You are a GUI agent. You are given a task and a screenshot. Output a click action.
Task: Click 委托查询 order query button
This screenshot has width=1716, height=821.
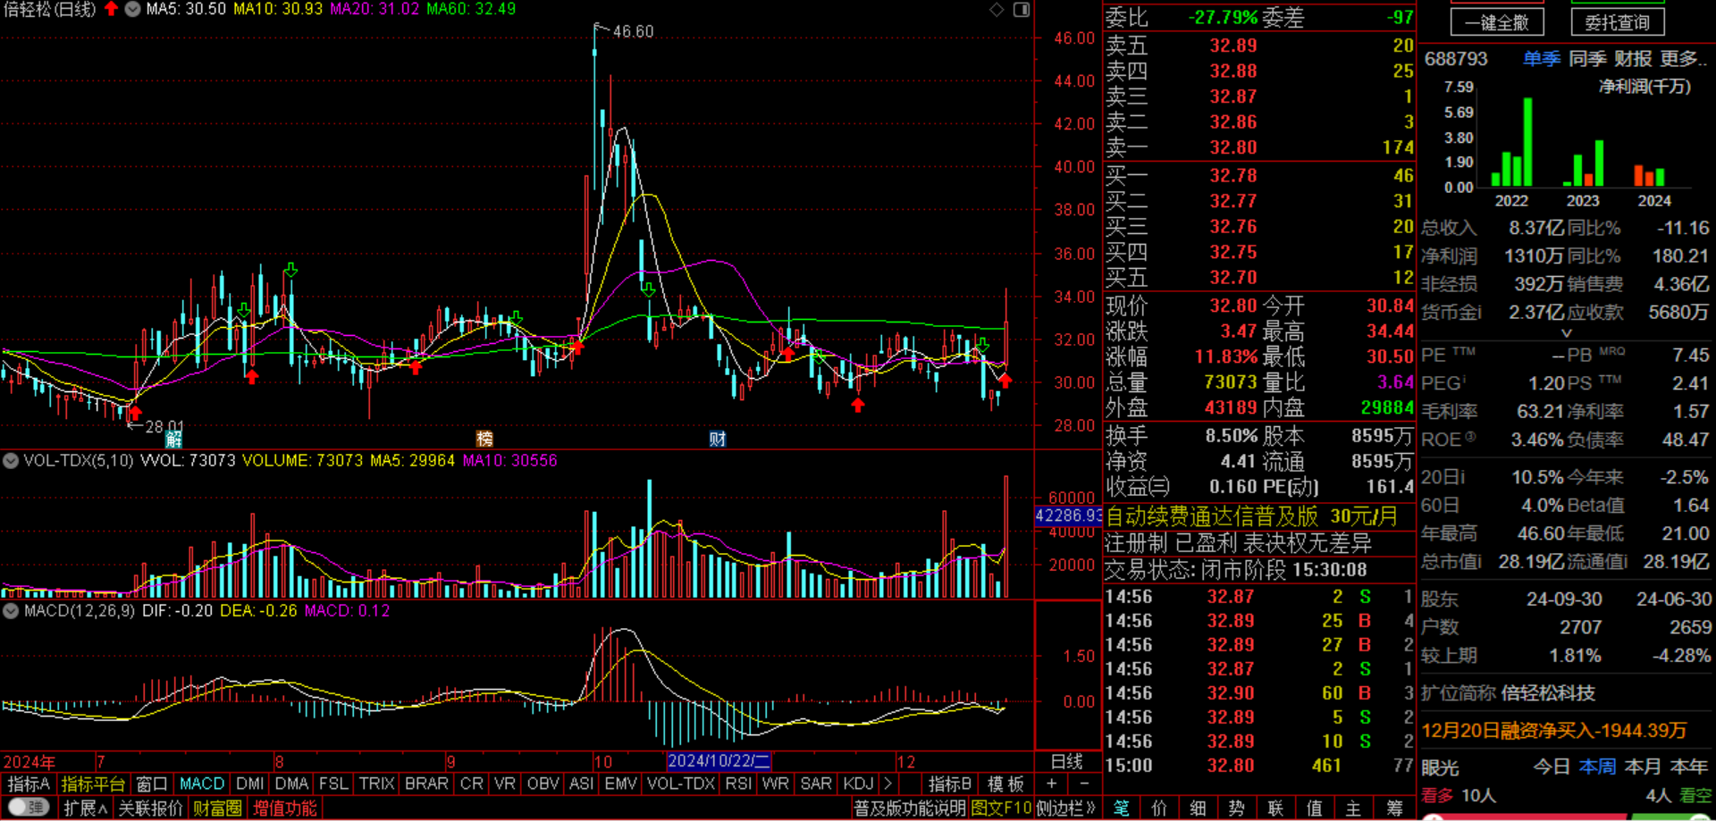coord(1618,22)
